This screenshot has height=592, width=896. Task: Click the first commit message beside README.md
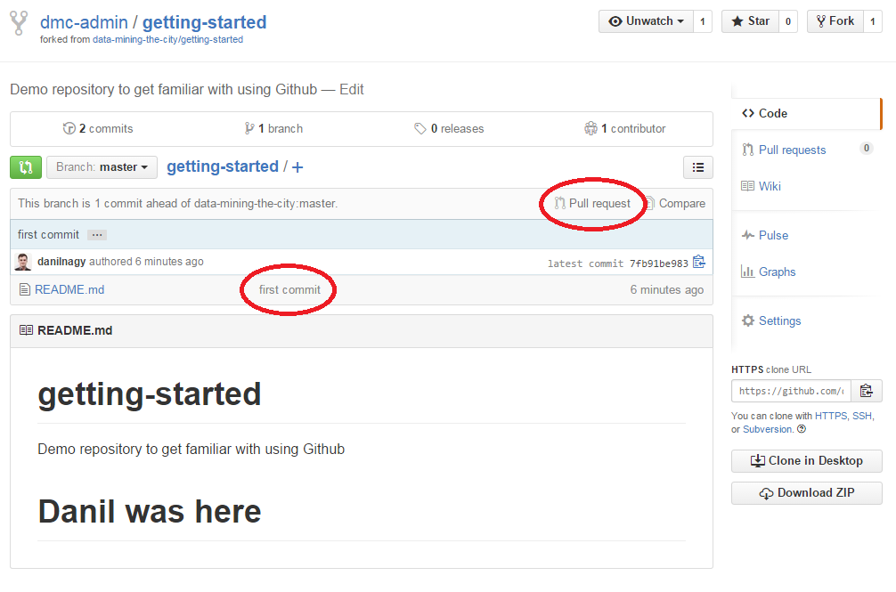point(289,289)
